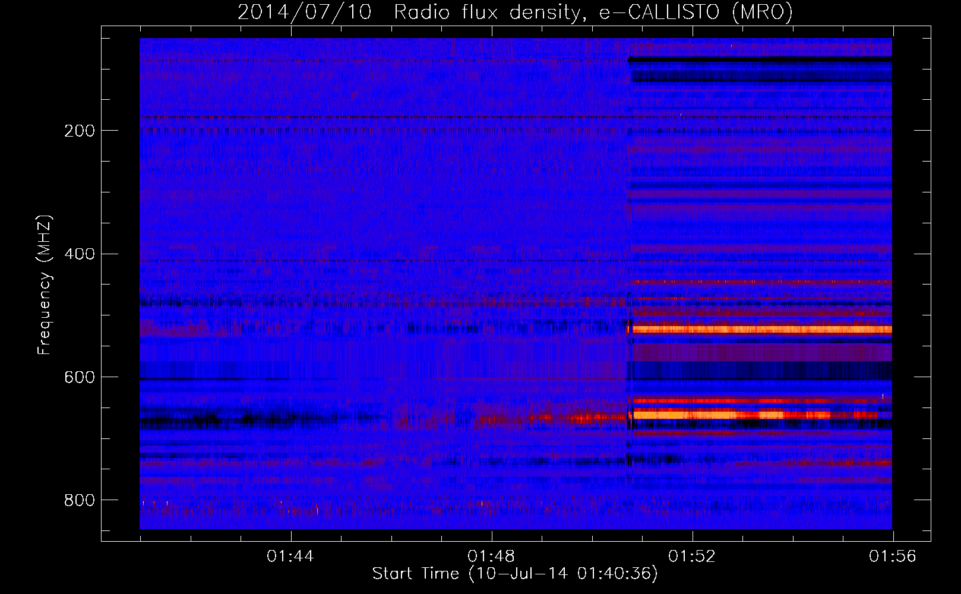Click the 600 frequency tick label
Viewport: 961px width, 594px height.
[x=80, y=377]
